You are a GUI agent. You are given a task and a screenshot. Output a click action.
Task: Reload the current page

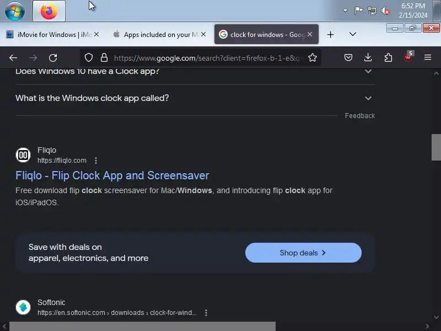point(53,58)
